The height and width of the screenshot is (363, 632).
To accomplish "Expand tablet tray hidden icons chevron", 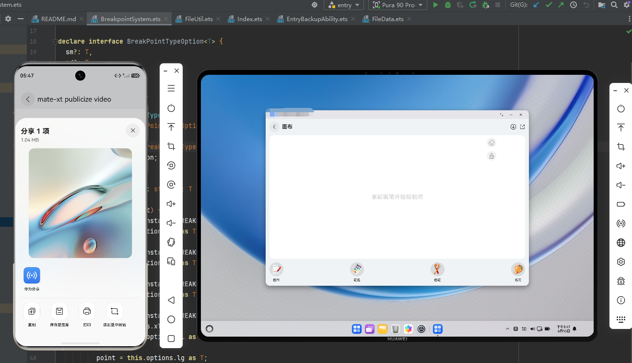I will pos(508,329).
